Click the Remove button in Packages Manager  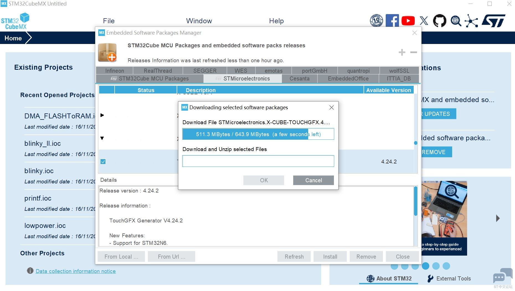(366, 256)
